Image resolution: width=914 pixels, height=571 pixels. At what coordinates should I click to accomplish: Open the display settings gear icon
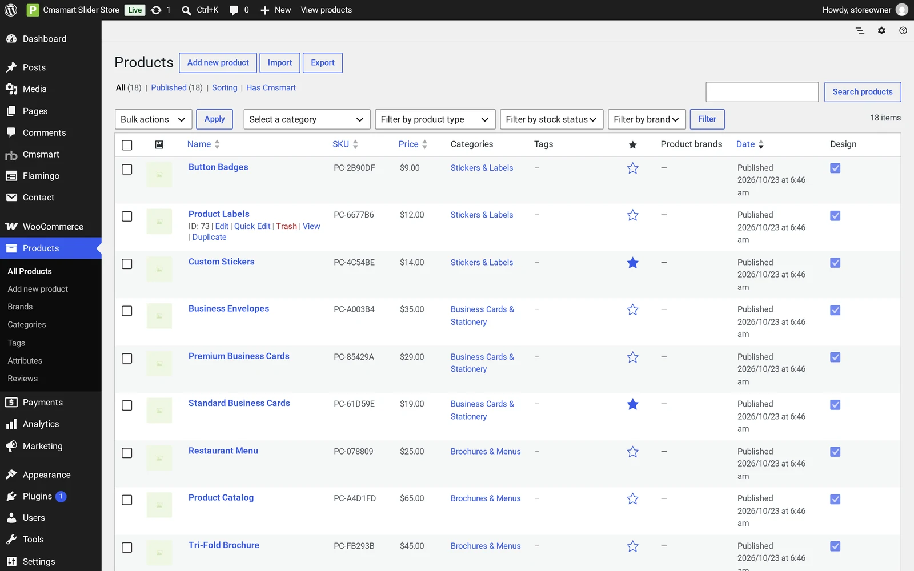[881, 30]
